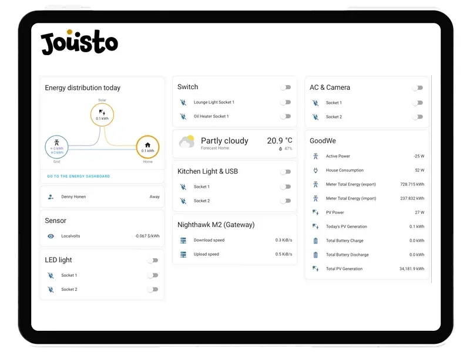Click the 237.832 kWh import value

point(412,198)
